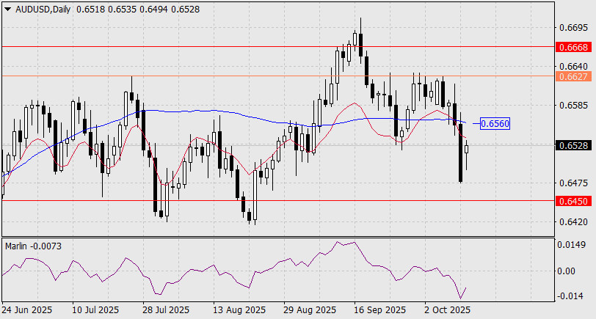Click the AUDUSD,Daily chart title
Viewport: 596px width, 319px height.
tap(43, 10)
